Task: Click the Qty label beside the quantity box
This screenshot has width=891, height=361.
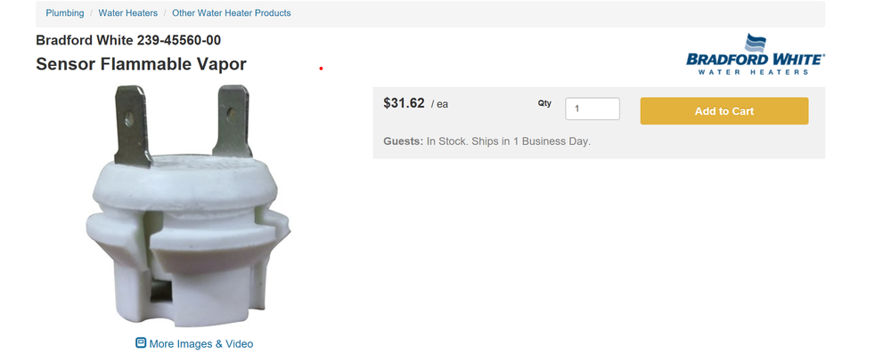Action: pyautogui.click(x=544, y=104)
